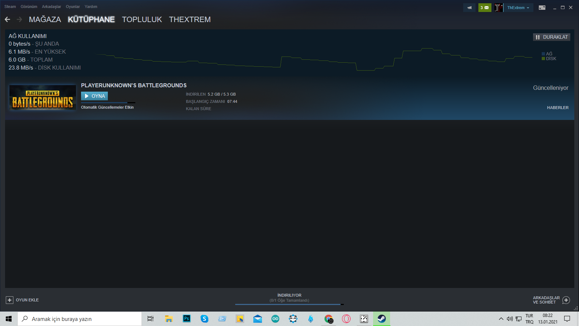Click the volume icon in system tray
The image size is (579, 326).
[x=510, y=319]
